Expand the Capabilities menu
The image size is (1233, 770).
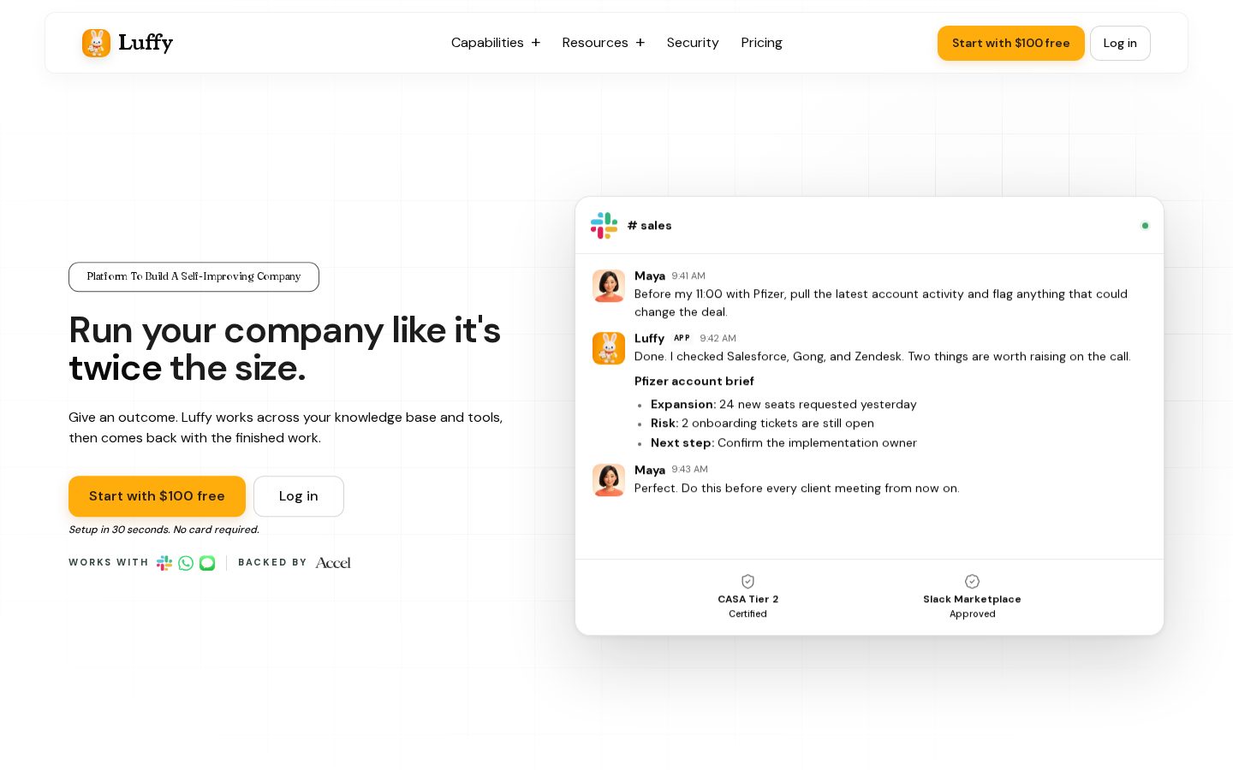tap(496, 43)
